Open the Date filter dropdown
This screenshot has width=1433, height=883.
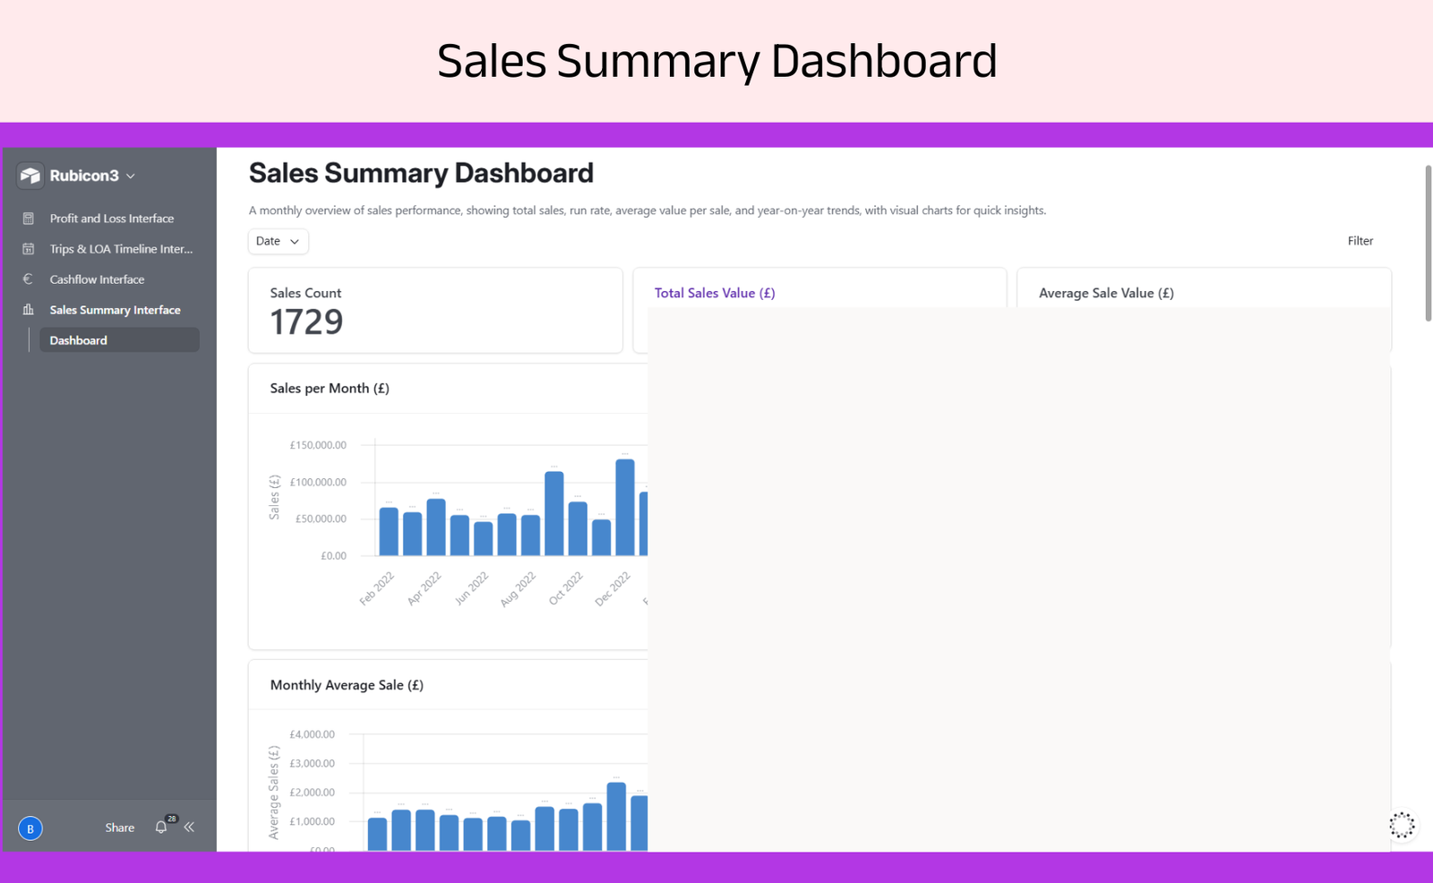(278, 241)
